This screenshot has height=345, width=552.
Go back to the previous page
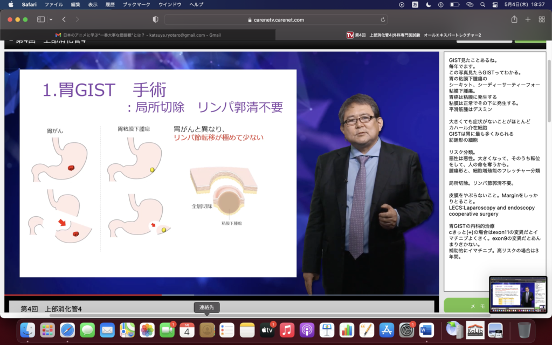click(64, 19)
